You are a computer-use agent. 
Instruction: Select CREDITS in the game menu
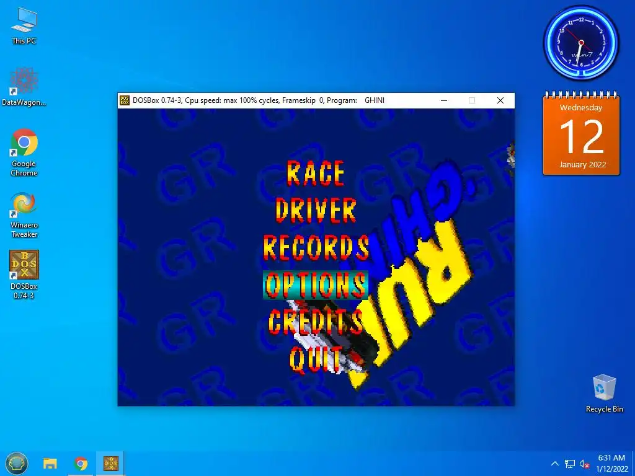coord(316,322)
